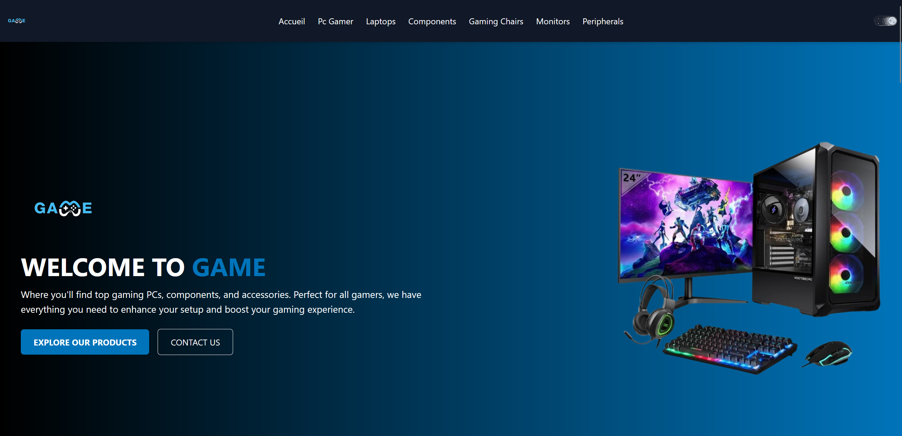The image size is (902, 436).
Task: Navigate to the Accueil page
Action: [x=292, y=21]
